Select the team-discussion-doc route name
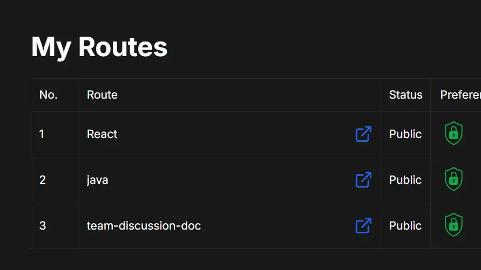Image resolution: width=481 pixels, height=270 pixels. pyautogui.click(x=144, y=226)
